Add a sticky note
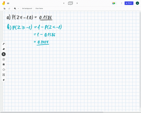 click(4, 59)
